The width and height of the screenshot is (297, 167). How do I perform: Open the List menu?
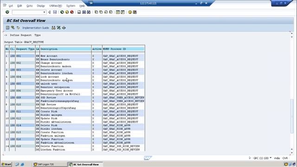11,6
